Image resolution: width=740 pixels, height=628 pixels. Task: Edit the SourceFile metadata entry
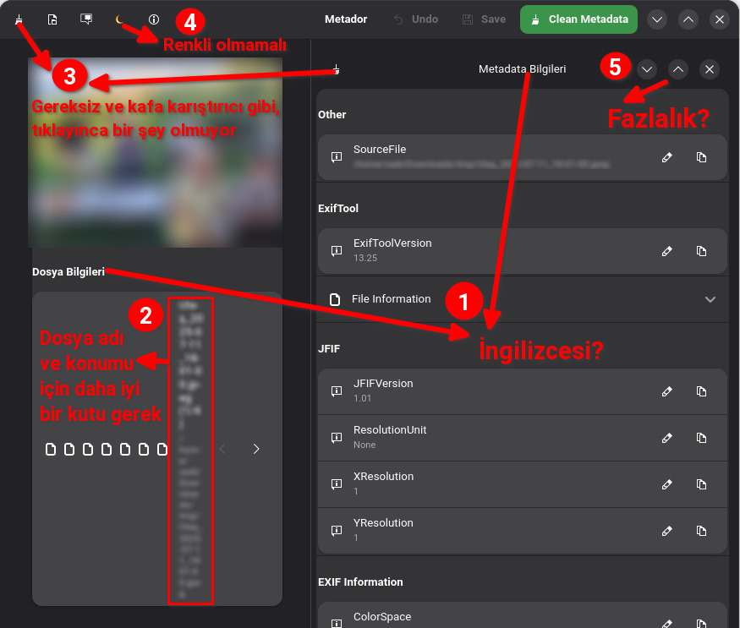pos(666,157)
